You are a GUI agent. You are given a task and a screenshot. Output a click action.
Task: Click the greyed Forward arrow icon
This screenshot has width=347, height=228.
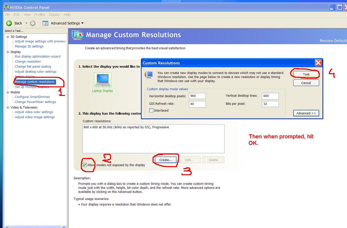tap(33, 23)
